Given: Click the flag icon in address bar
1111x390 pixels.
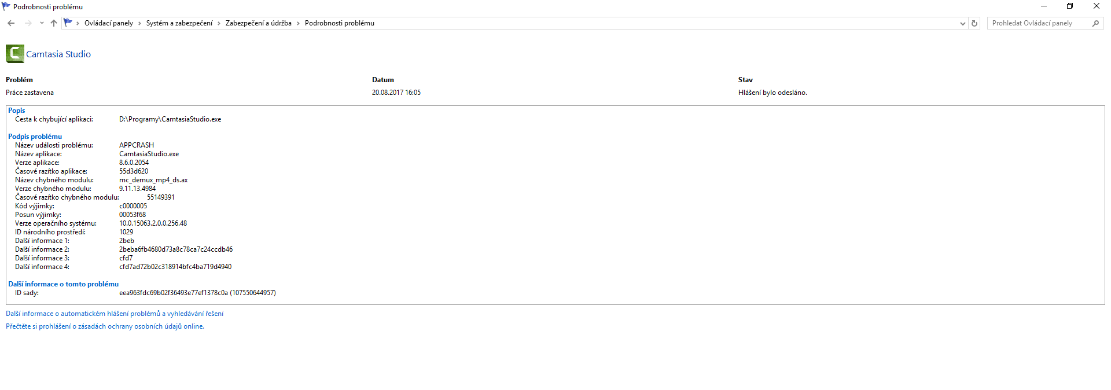Looking at the screenshot, I should pos(68,23).
